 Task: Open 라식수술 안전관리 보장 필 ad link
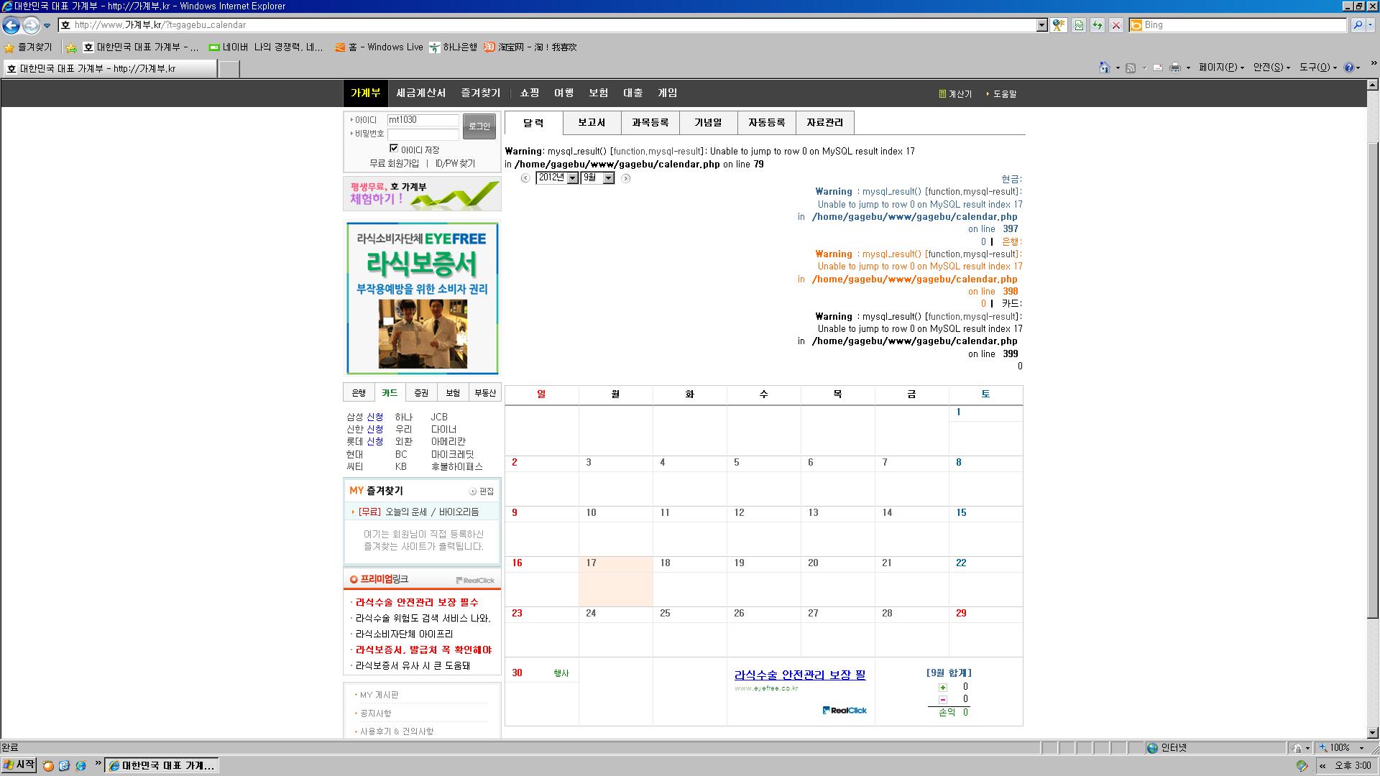(x=799, y=675)
